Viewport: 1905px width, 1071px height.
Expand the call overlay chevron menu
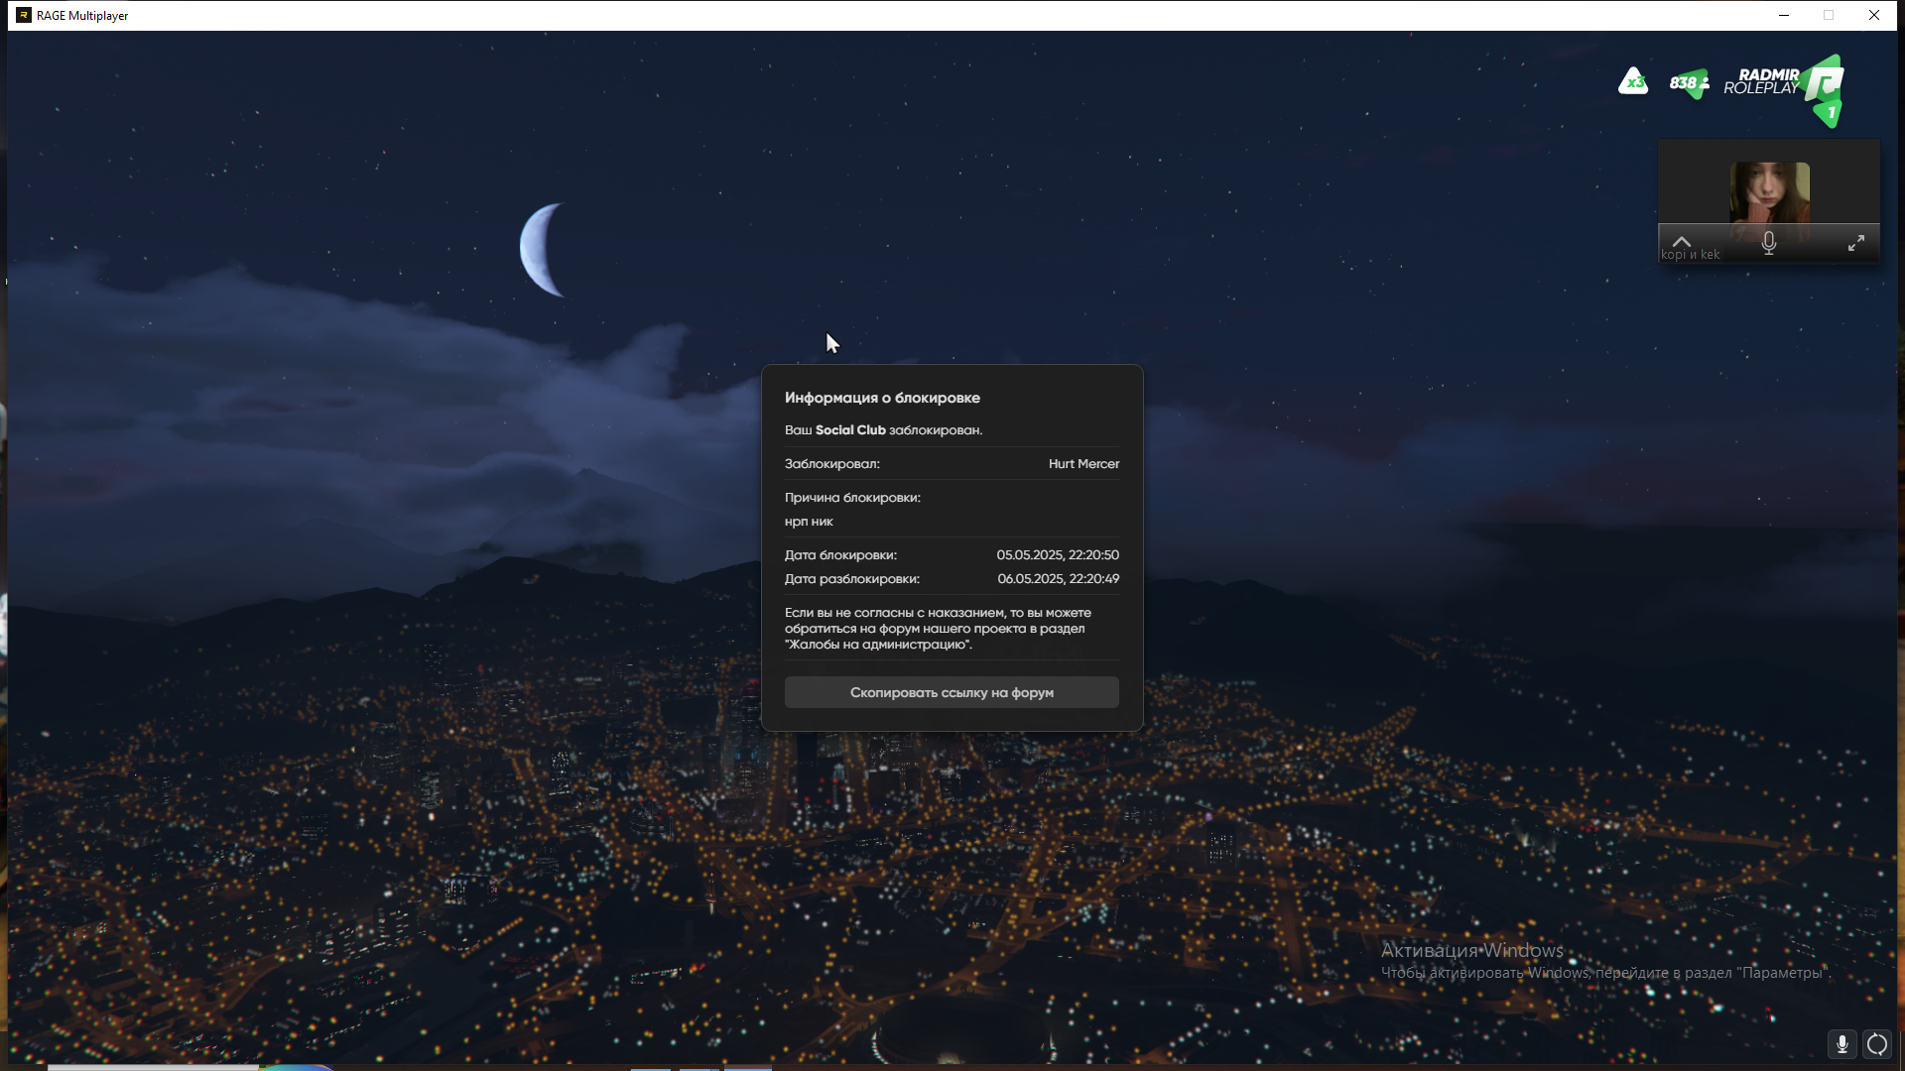(1681, 241)
